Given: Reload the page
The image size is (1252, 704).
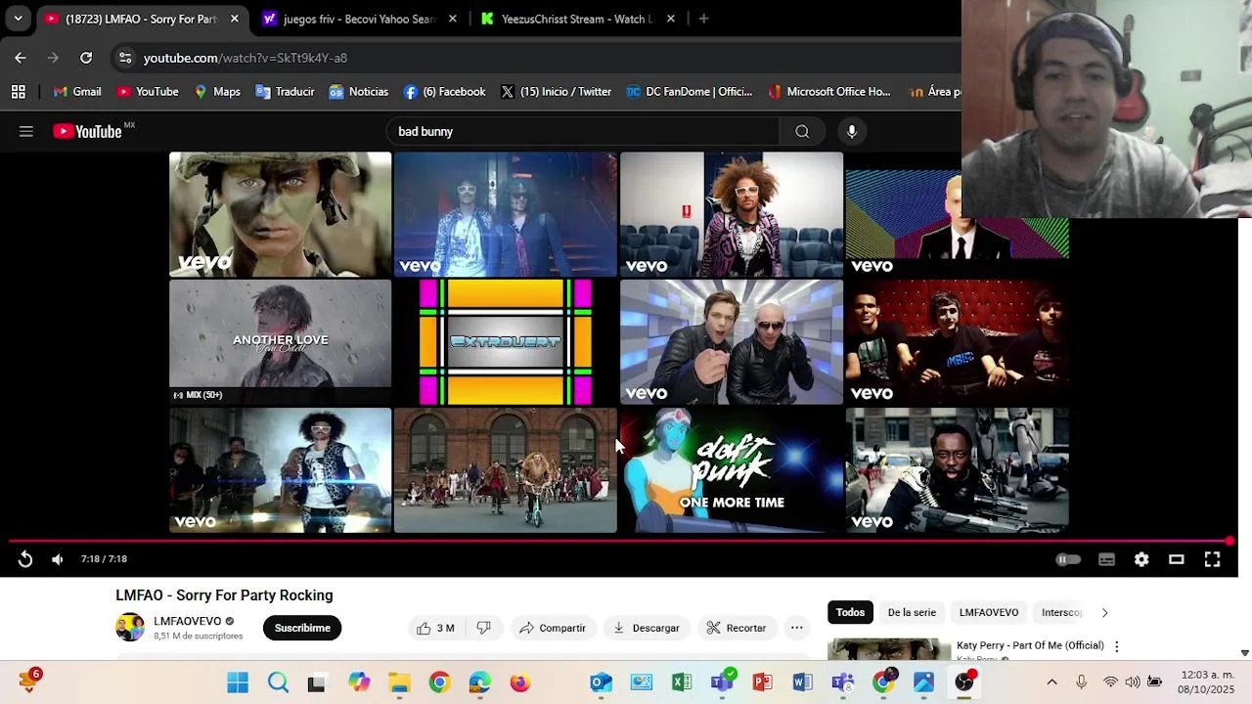Looking at the screenshot, I should coord(86,58).
